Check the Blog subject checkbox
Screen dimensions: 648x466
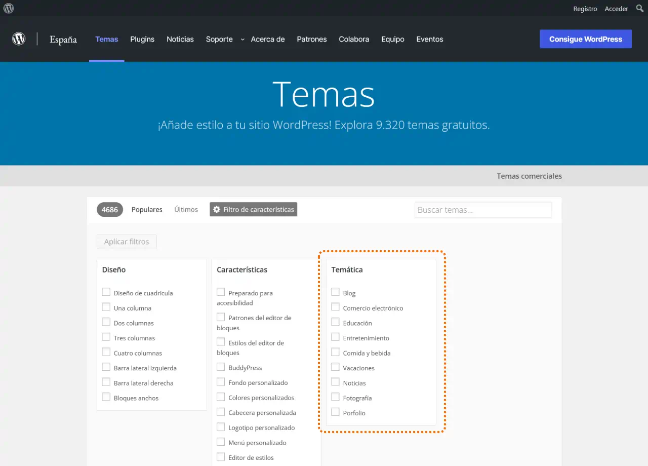pyautogui.click(x=335, y=292)
